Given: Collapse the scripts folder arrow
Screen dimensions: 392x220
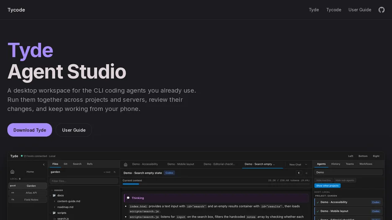Looking at the screenshot, I should (51, 213).
